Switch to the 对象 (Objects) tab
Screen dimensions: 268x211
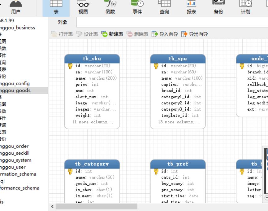[x=63, y=22]
